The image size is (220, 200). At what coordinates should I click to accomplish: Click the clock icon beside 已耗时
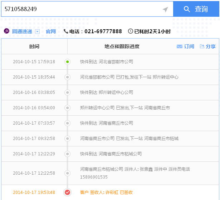tap(131, 31)
